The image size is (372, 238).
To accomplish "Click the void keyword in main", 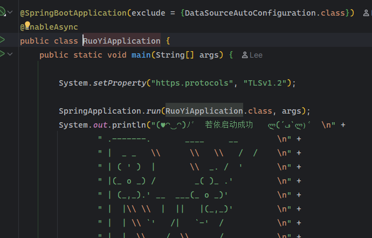I will point(117,55).
